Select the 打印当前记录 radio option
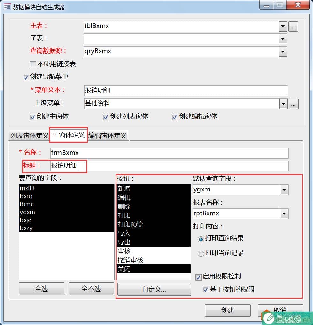The height and width of the screenshot is (325, 313). 201,254
